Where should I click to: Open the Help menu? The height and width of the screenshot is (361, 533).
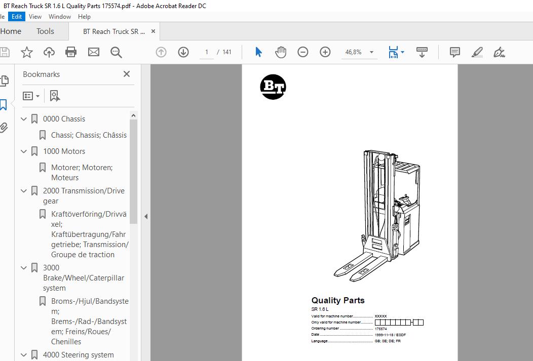pos(84,17)
